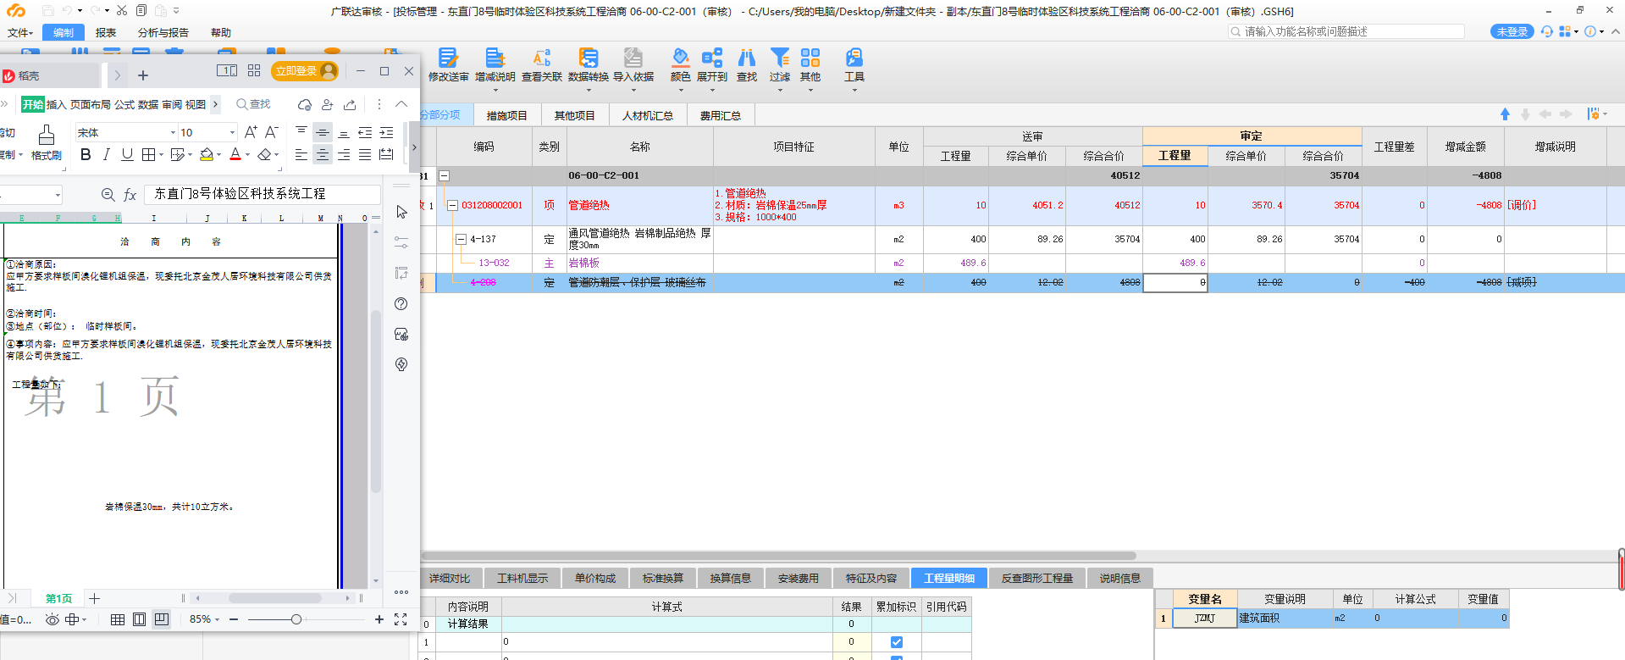Image resolution: width=1625 pixels, height=660 pixels.
Task: Switch WPS to normal grid view
Action: [x=118, y=619]
